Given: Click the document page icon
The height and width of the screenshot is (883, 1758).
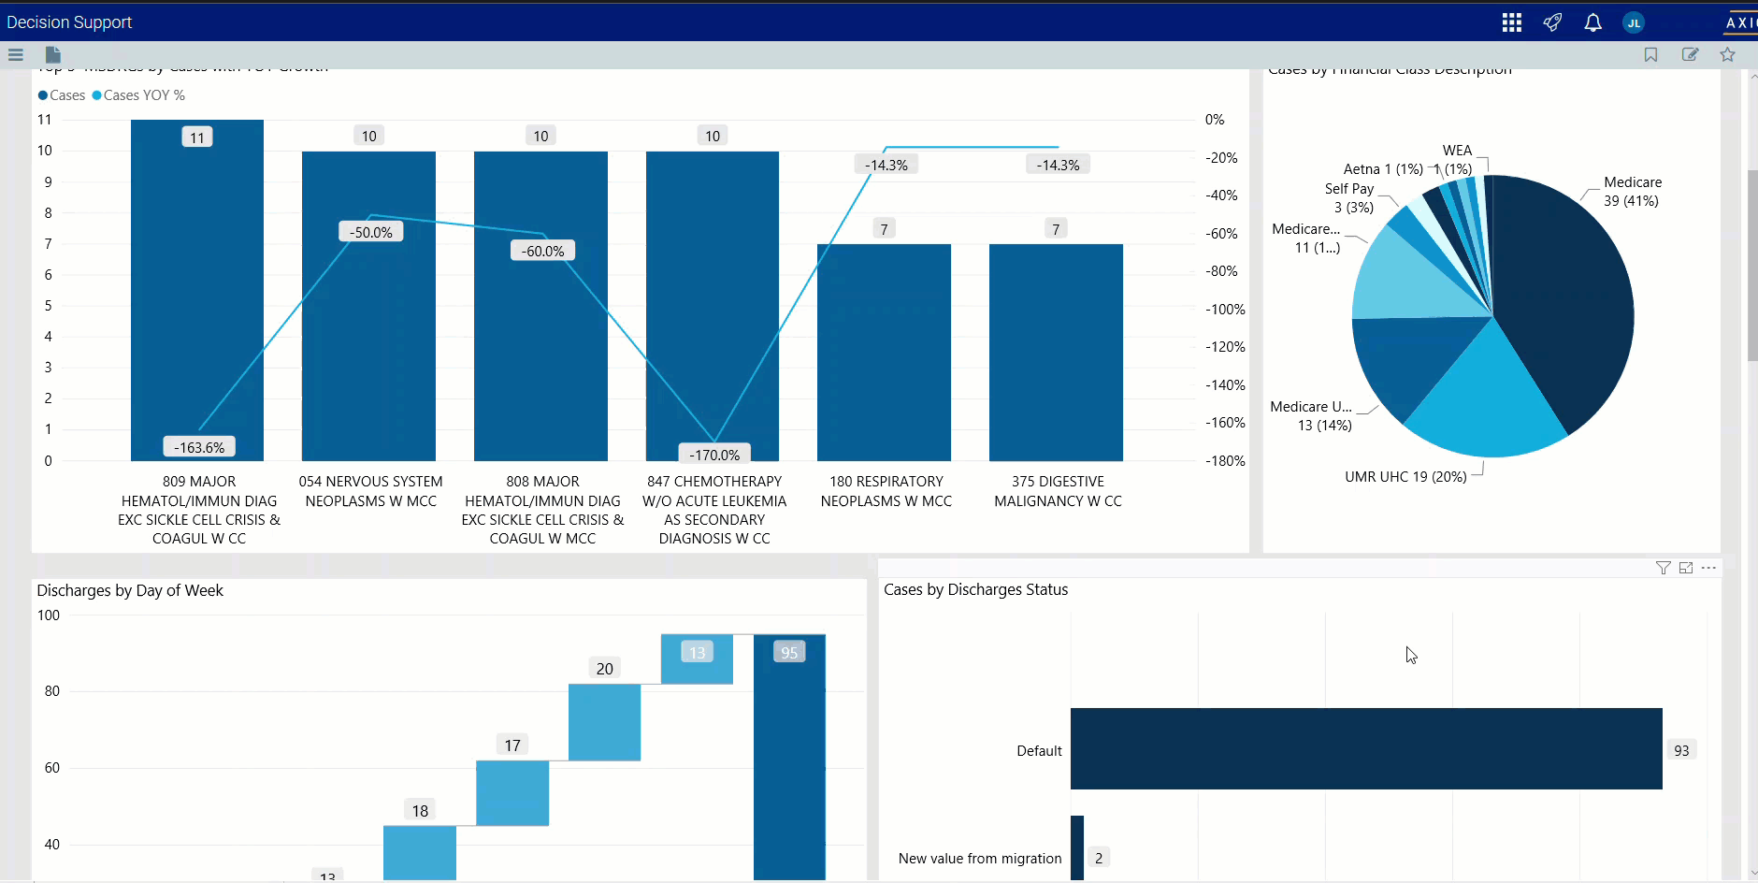Looking at the screenshot, I should pos(53,55).
